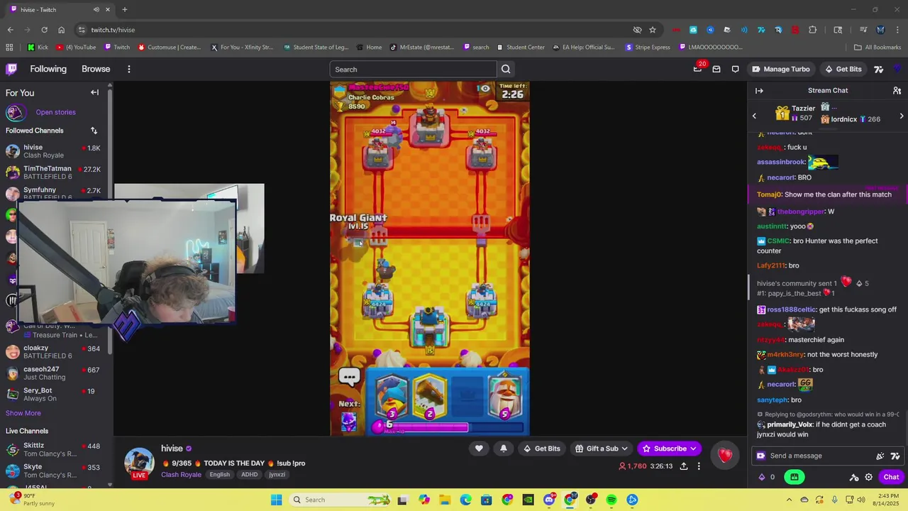
Task: Open the community members list icon
Action: tap(897, 91)
